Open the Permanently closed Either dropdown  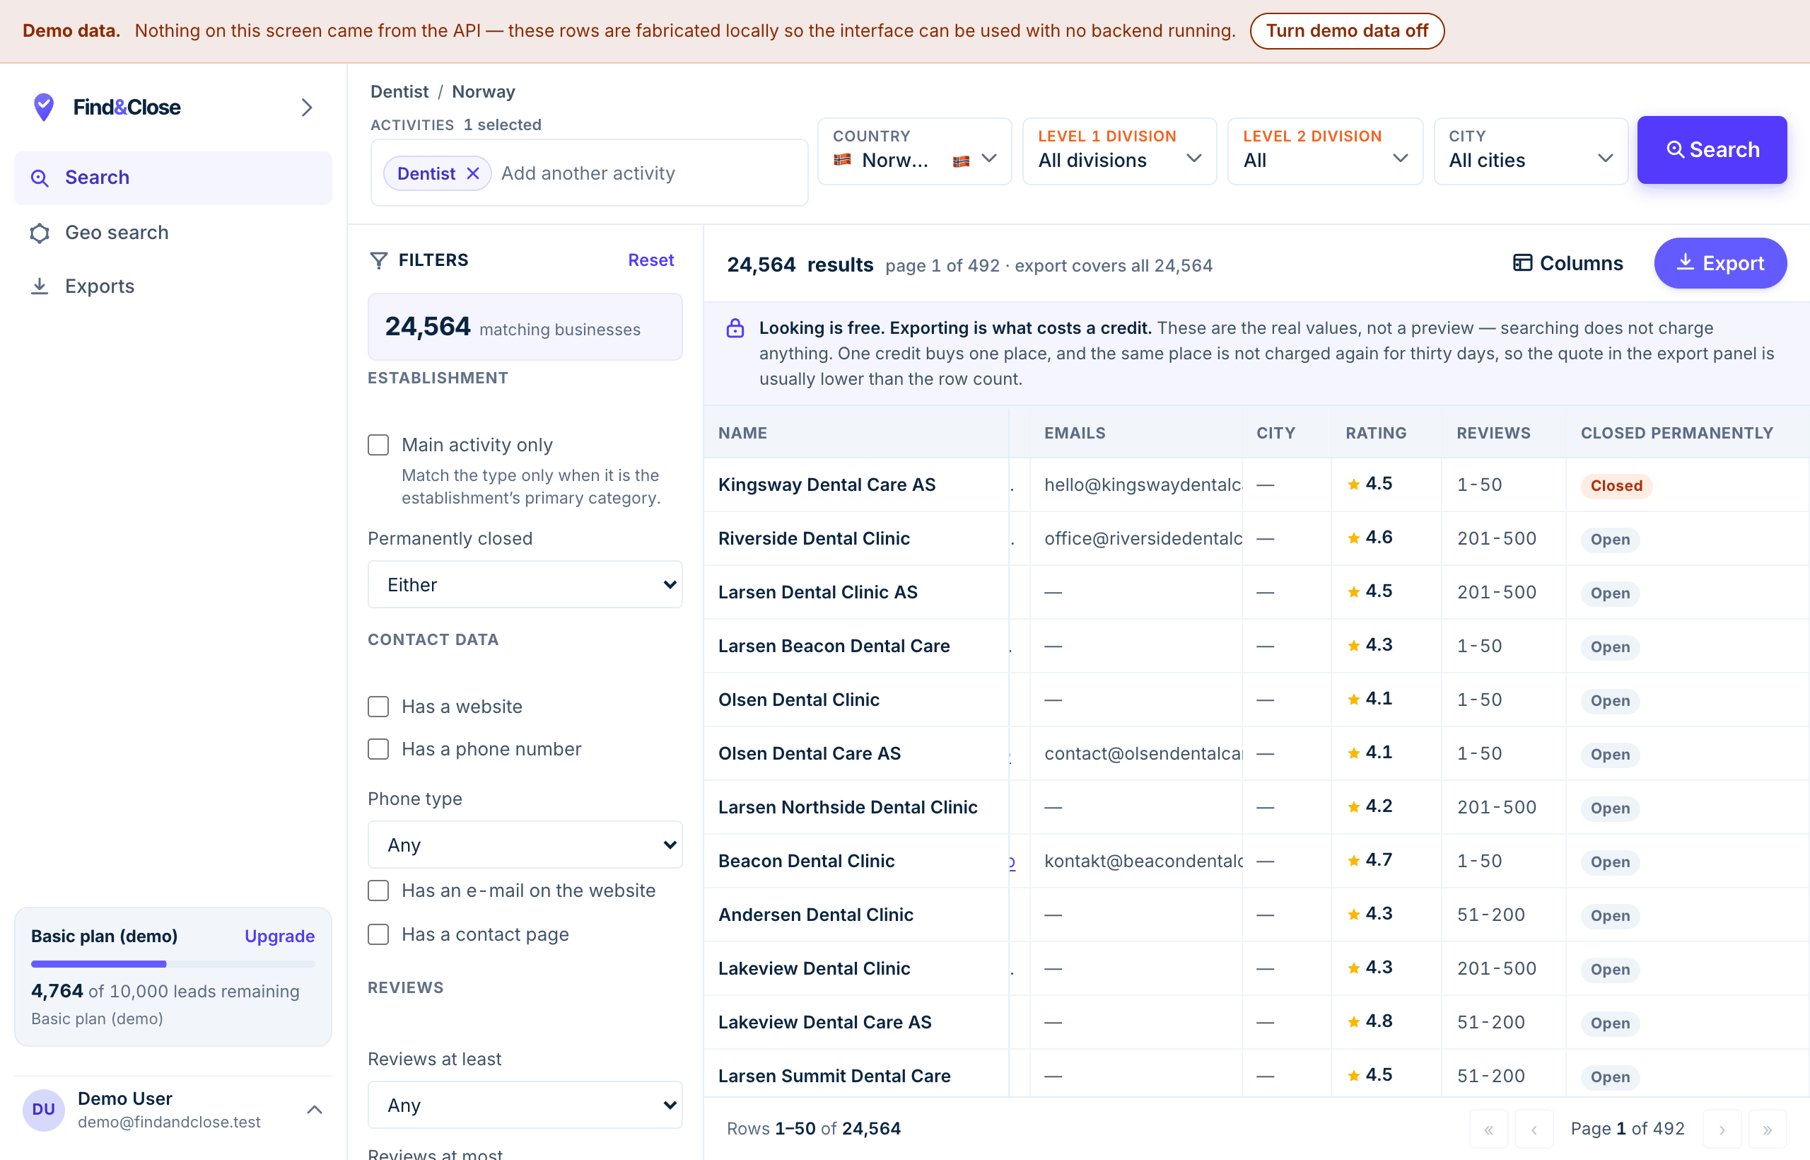coord(525,584)
